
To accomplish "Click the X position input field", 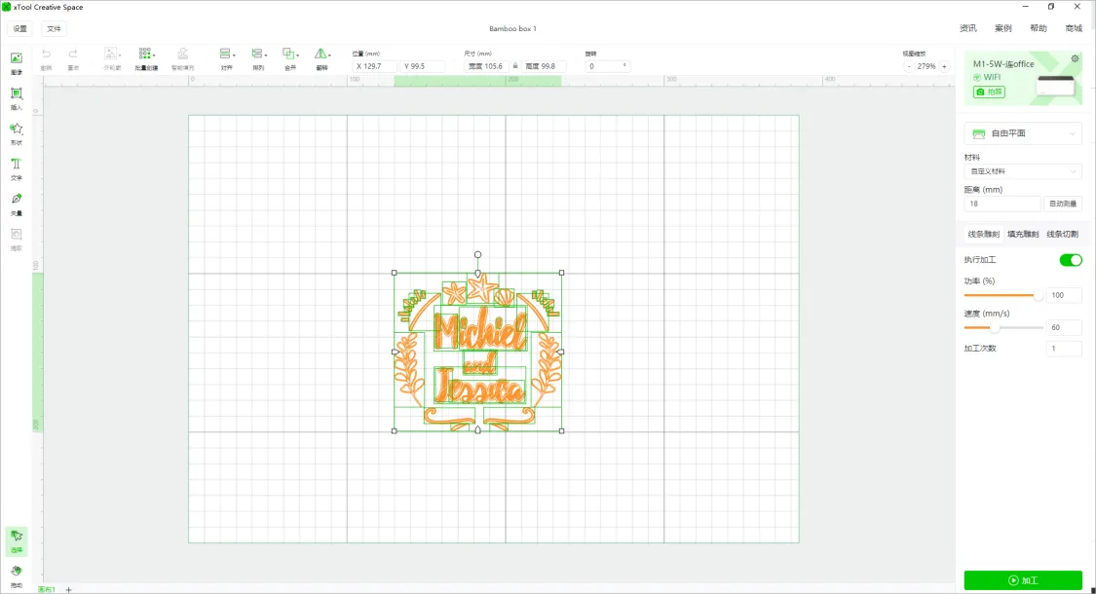I will pyautogui.click(x=375, y=66).
